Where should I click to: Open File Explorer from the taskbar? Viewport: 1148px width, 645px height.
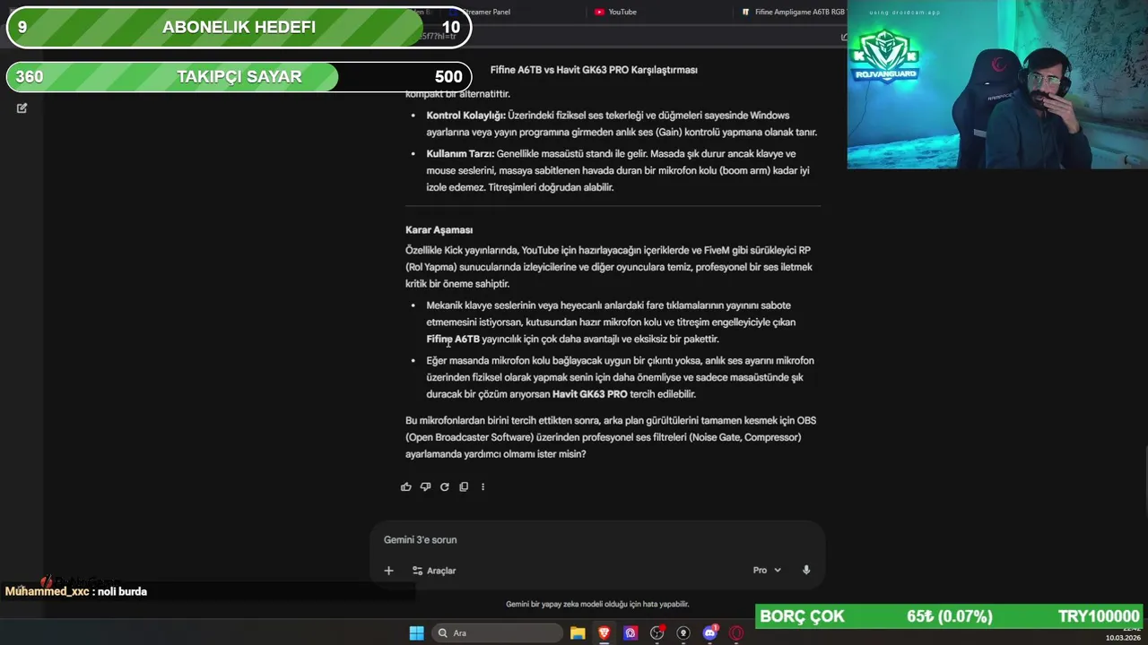click(578, 633)
